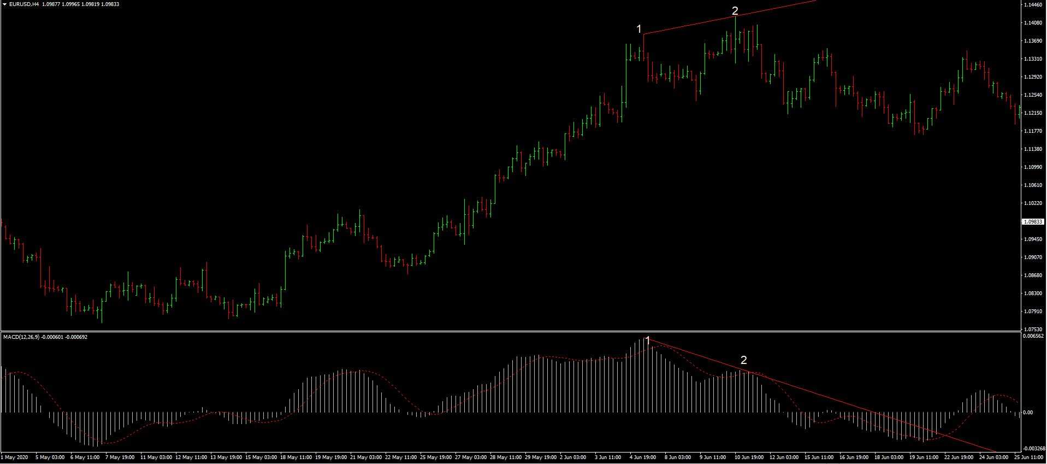
Task: Click the 4 Jun 19:00 time label
Action: pos(642,457)
